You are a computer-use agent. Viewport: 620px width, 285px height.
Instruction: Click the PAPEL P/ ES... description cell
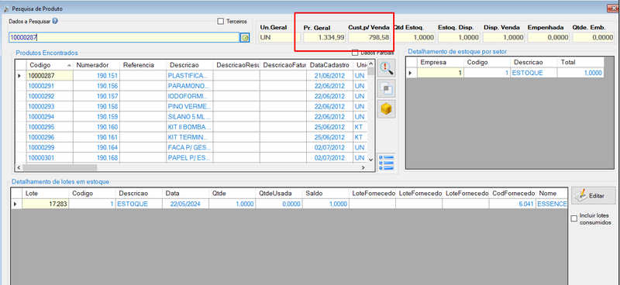[x=189, y=158]
